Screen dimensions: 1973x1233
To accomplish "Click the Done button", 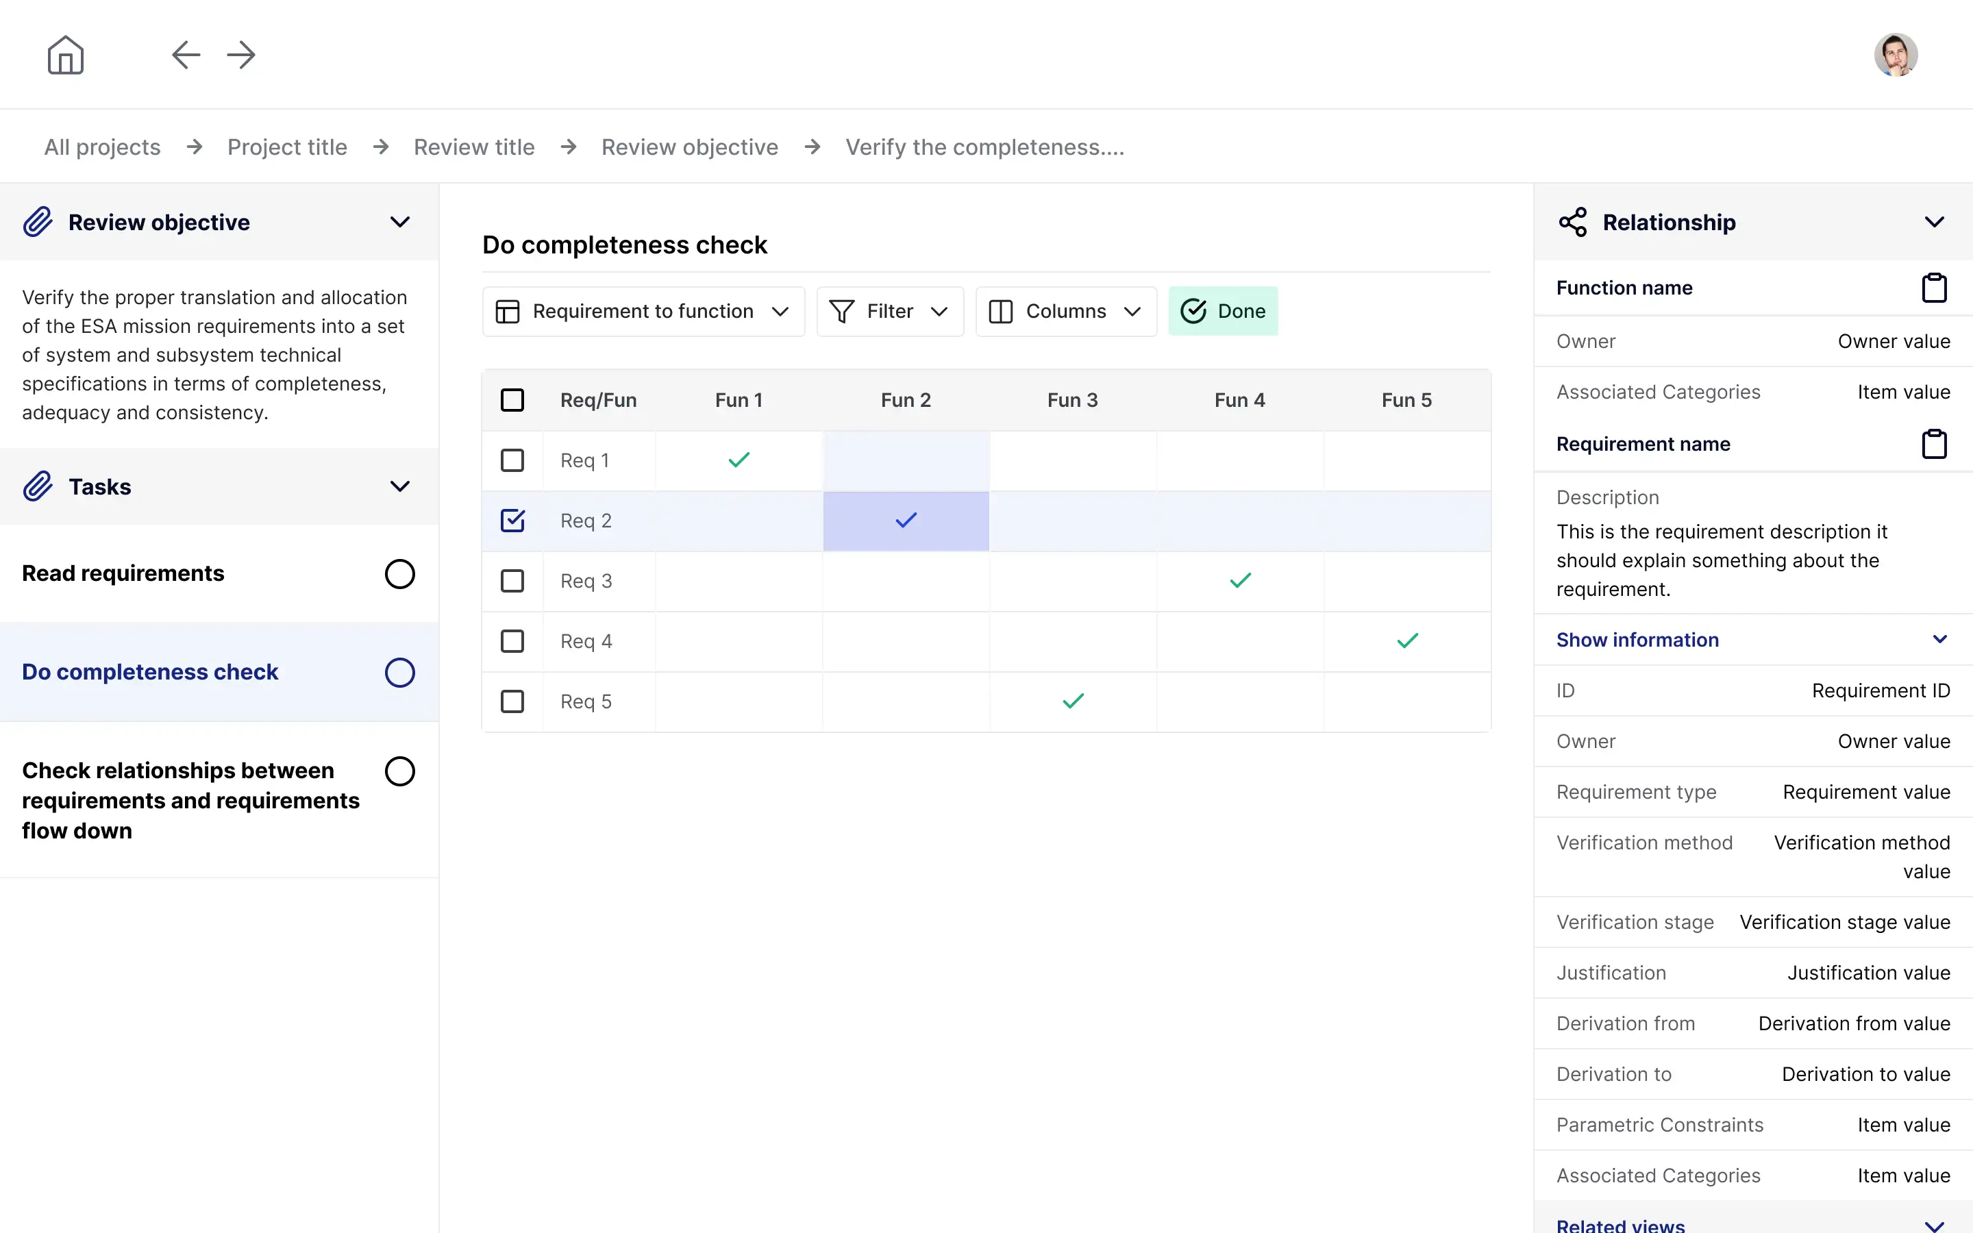I will point(1223,311).
